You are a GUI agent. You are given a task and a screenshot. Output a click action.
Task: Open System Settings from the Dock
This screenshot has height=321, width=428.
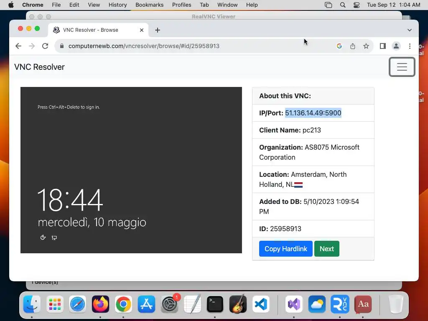[x=170, y=304]
